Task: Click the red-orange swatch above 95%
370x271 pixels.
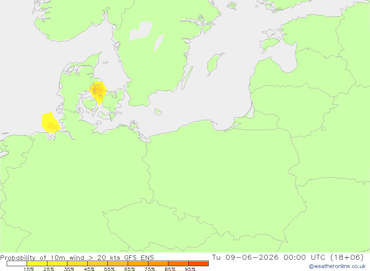Action: [198, 264]
